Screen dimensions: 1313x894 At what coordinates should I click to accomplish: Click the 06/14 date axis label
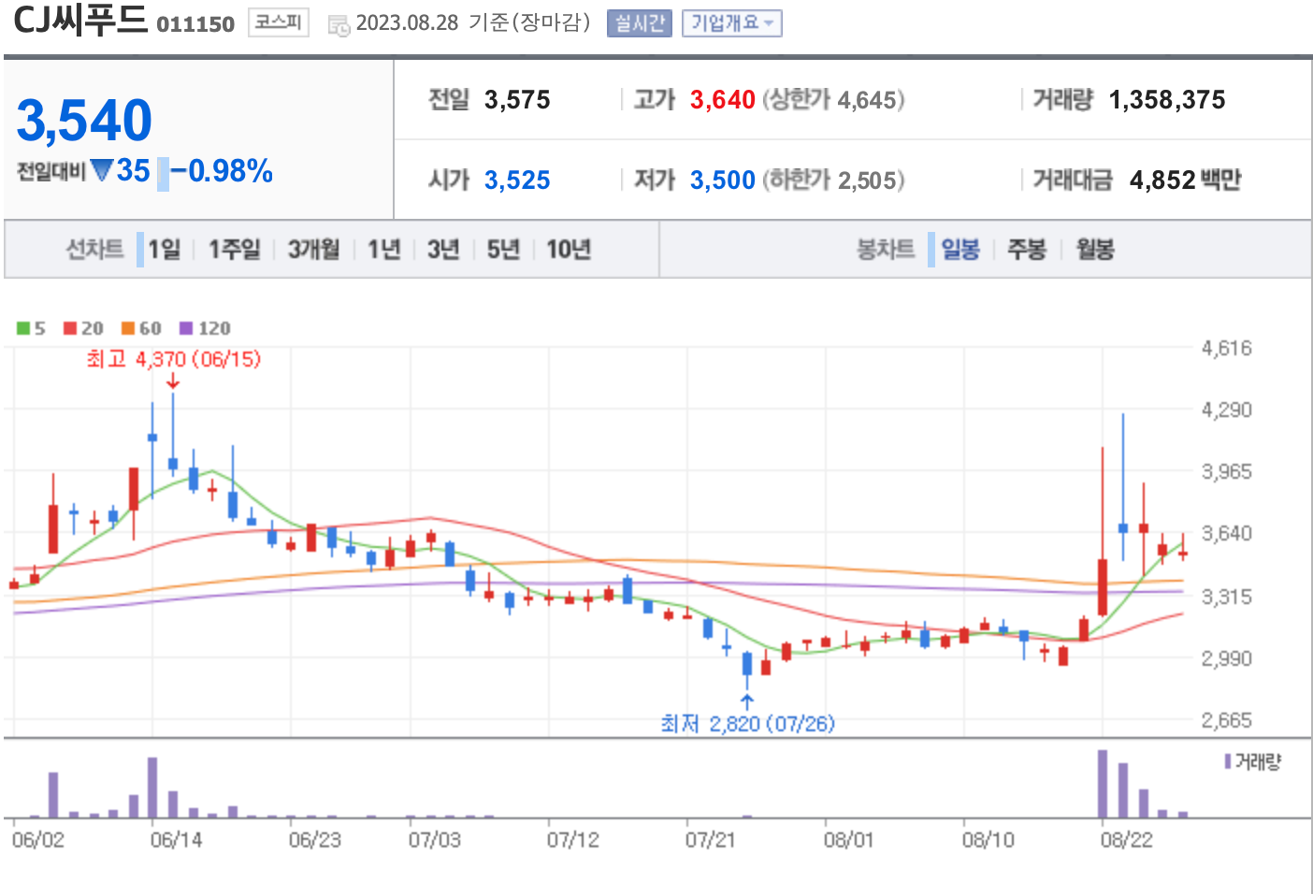(177, 840)
